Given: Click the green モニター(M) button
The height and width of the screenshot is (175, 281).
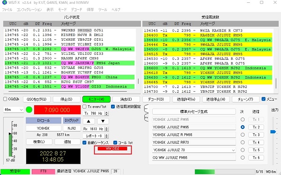Looking at the screenshot, I should (96, 99).
